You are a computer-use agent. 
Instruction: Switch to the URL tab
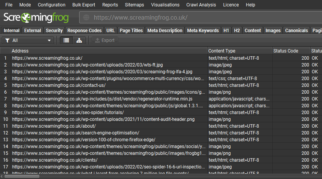pyautogui.click(x=111, y=31)
